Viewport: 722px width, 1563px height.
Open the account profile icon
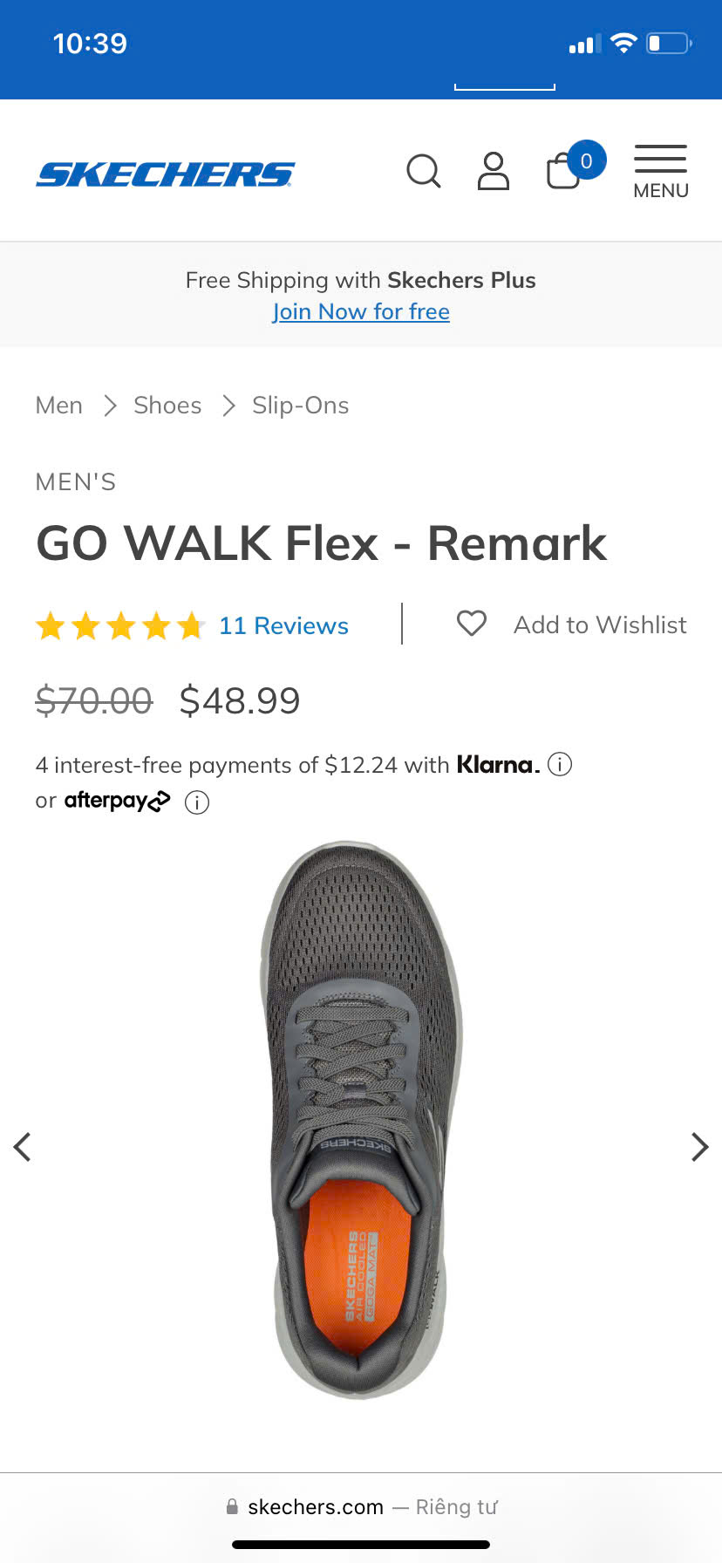tap(494, 171)
